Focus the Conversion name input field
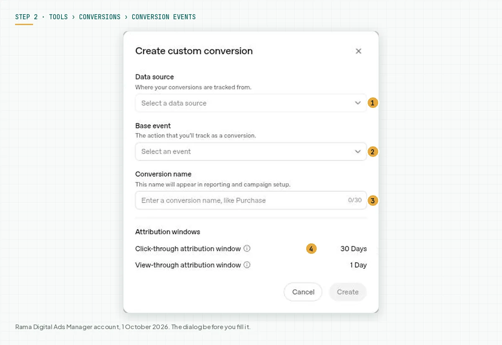Screen dimensions: 502x345 pyautogui.click(x=251, y=200)
